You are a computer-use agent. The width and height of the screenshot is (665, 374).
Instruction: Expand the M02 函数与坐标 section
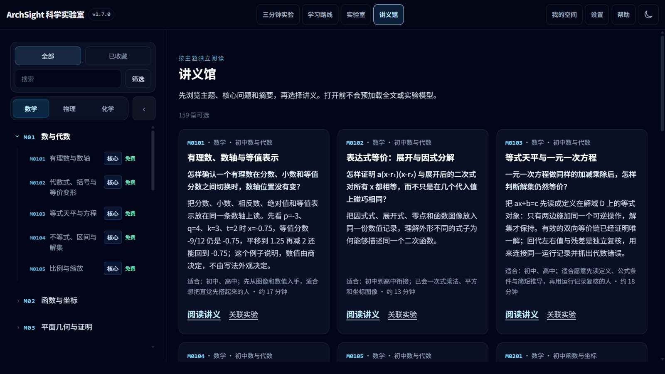point(18,300)
